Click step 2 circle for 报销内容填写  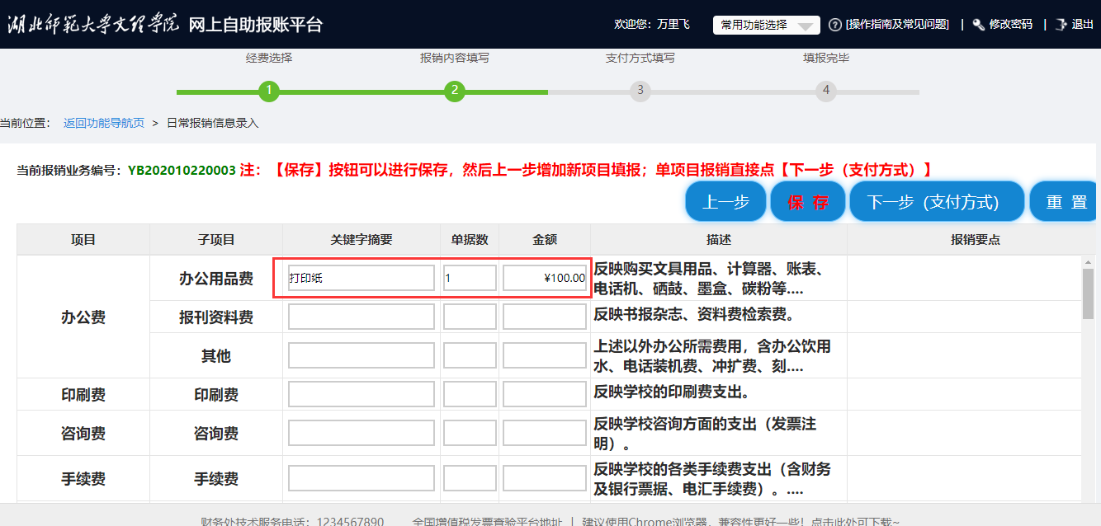(x=454, y=92)
